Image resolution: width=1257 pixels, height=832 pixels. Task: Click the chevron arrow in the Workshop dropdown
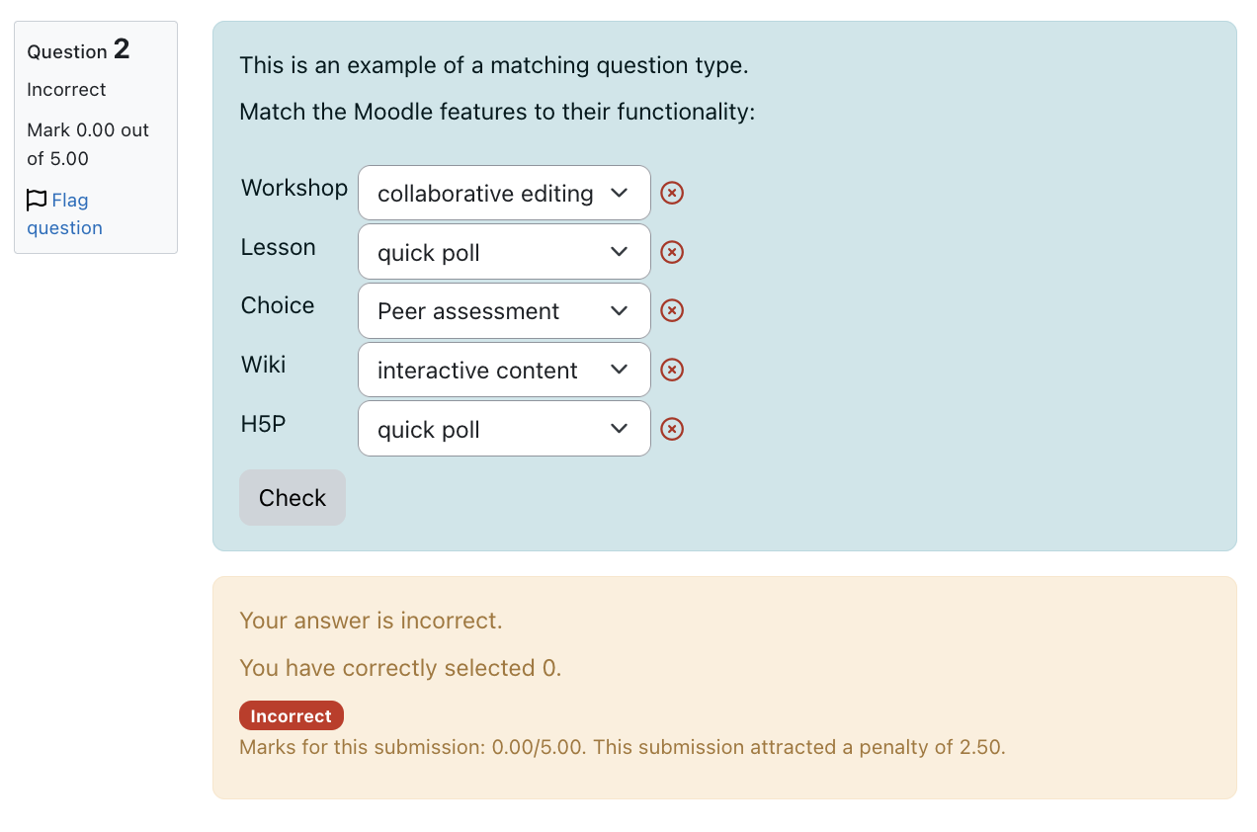point(620,193)
